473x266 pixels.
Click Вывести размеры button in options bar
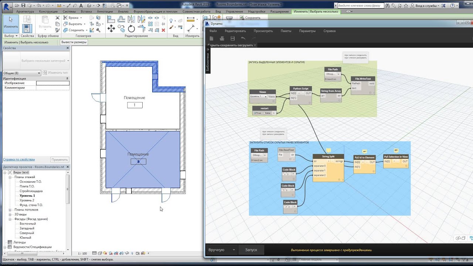(74, 42)
